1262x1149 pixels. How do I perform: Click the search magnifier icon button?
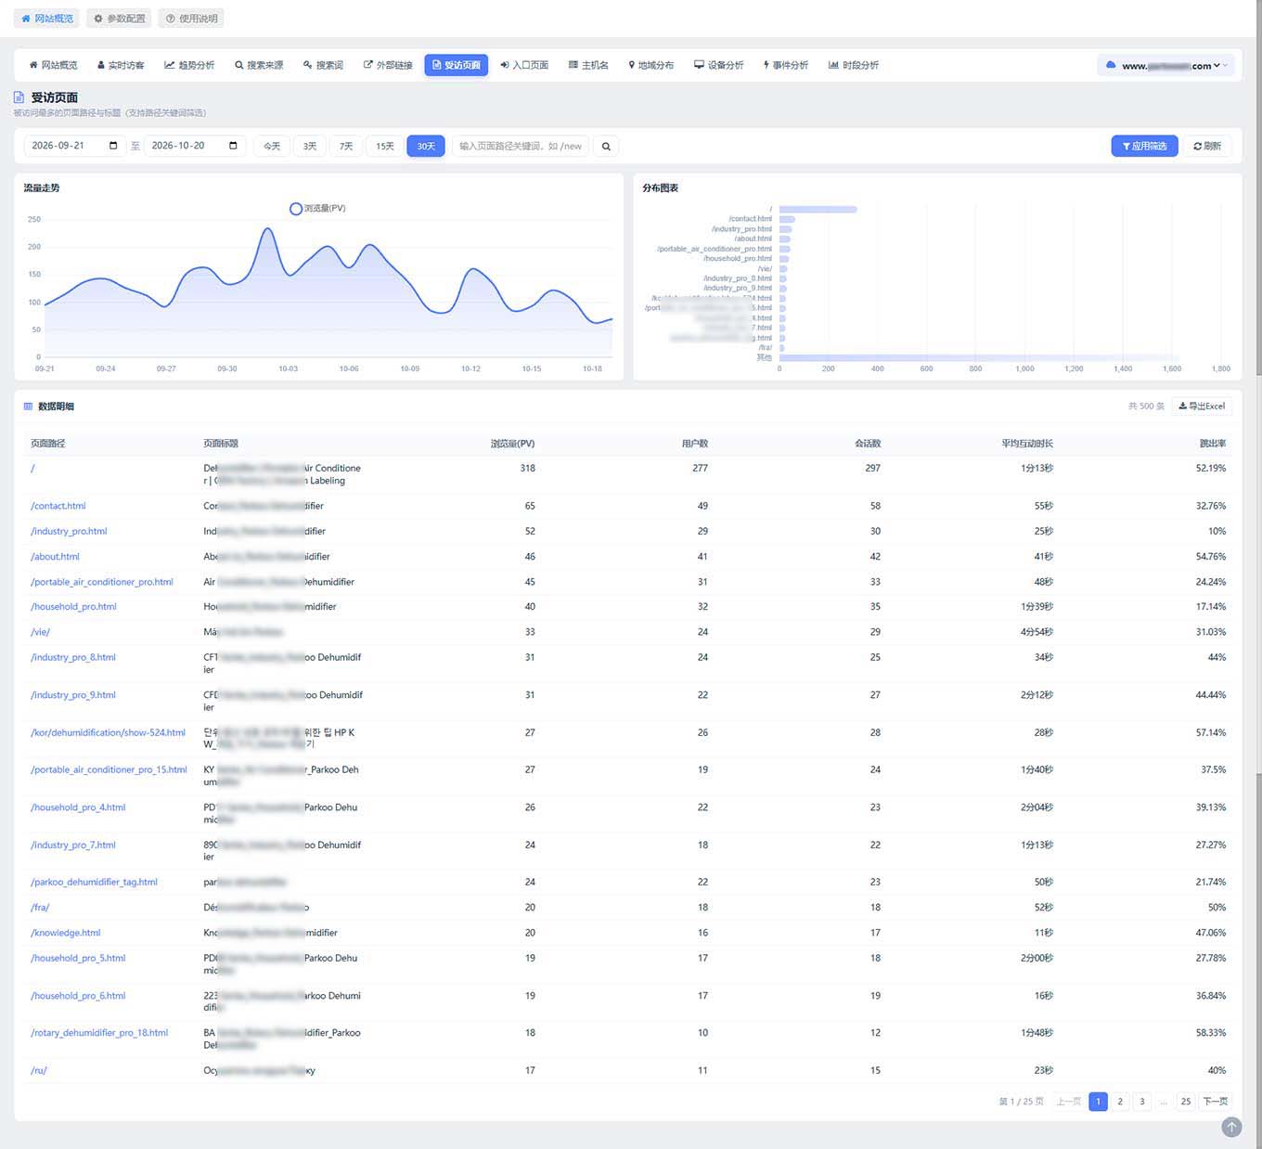coord(606,147)
